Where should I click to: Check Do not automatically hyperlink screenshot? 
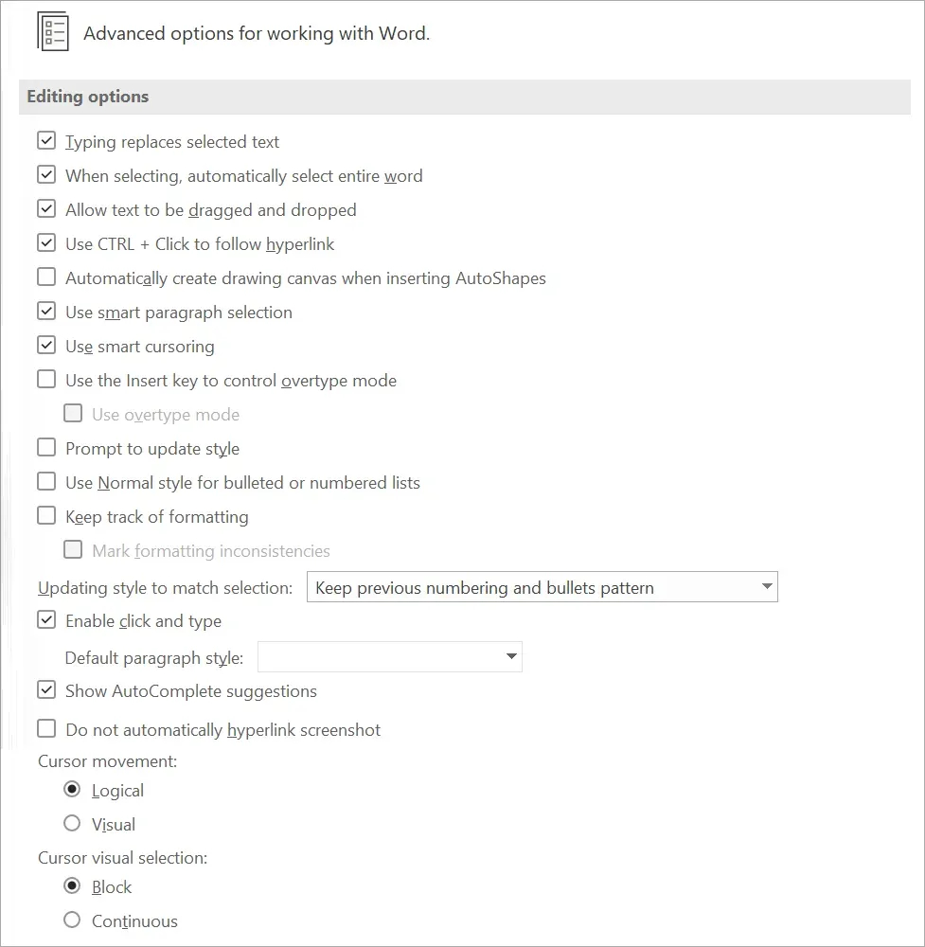(x=46, y=729)
